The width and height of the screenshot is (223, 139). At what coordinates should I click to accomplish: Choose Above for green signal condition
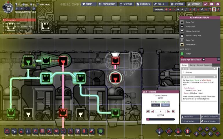[156, 105]
